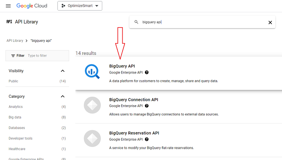Screen dimensions: 282x160
Task: Open the OptimizeSmart project selector dropdown
Action: click(x=80, y=6)
